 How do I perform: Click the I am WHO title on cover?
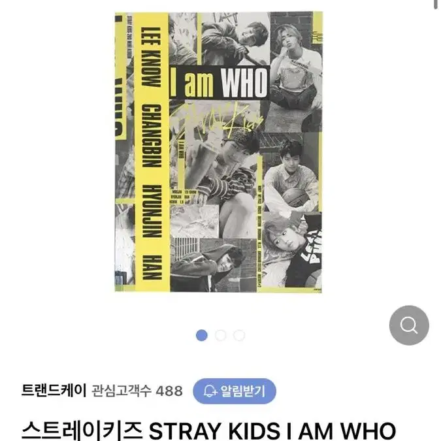click(219, 83)
